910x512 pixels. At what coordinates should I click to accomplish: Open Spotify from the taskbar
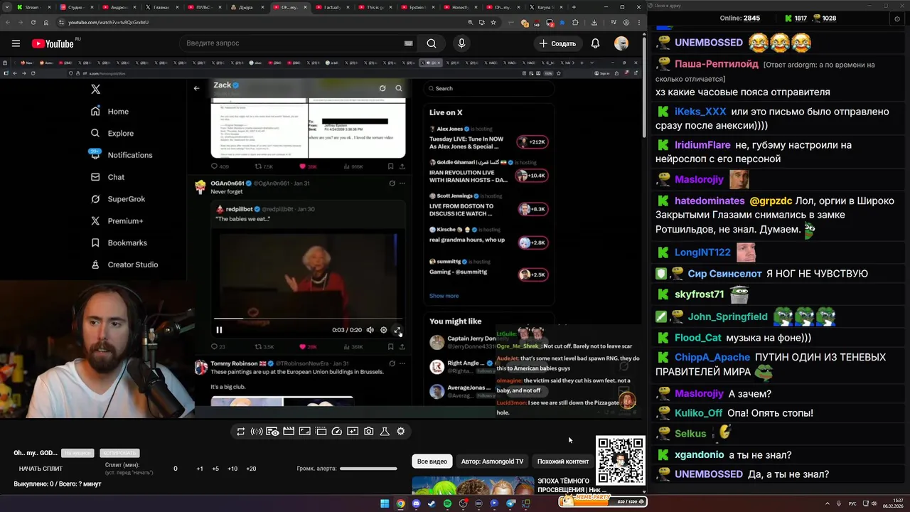[447, 503]
